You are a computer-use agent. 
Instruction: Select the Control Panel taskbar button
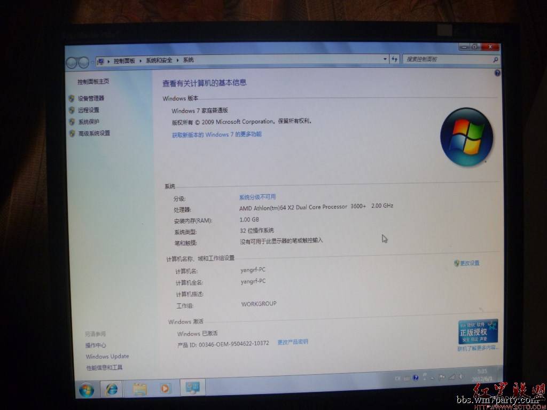point(192,388)
